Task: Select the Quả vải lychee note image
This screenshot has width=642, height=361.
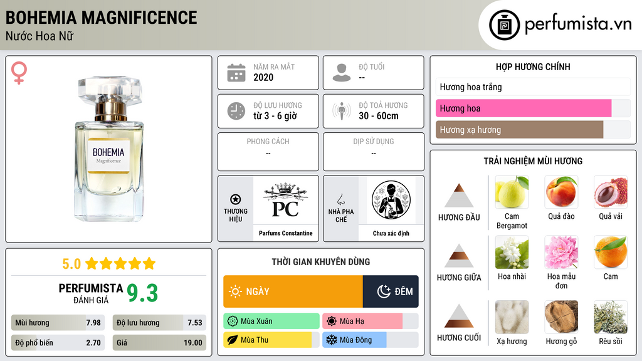Action: point(611,192)
